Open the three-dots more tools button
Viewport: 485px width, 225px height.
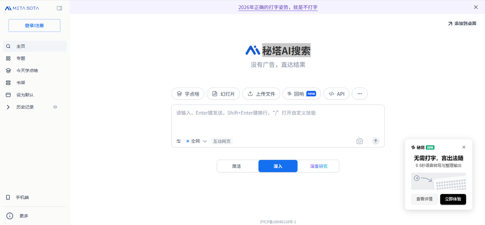(359, 94)
